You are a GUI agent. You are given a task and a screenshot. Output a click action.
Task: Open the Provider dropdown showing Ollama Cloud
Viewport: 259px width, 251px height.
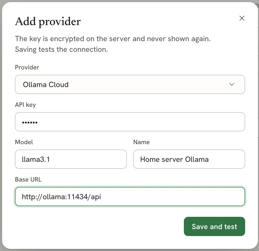(130, 84)
